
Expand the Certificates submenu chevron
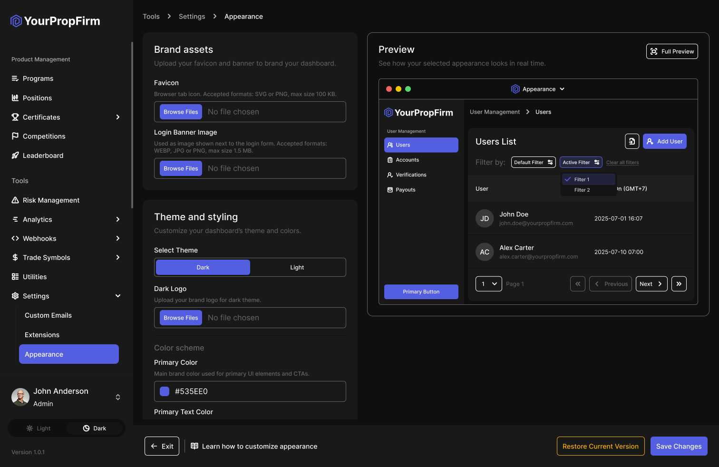tap(118, 117)
